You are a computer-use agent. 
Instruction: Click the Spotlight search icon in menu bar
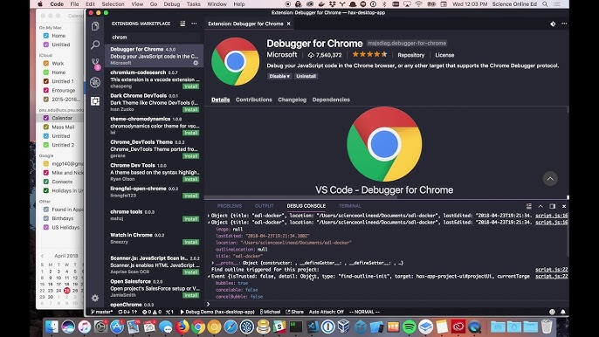545,4
